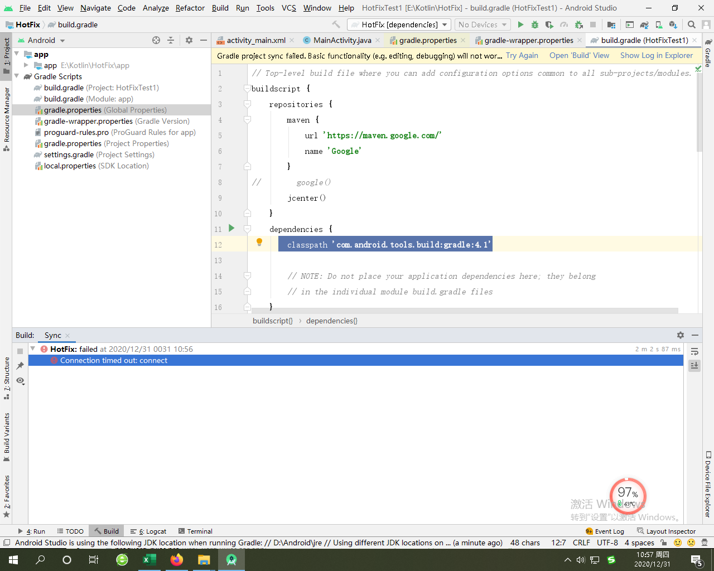Click Open 'Build' View link
Screen dimensions: 714x571
click(579, 55)
